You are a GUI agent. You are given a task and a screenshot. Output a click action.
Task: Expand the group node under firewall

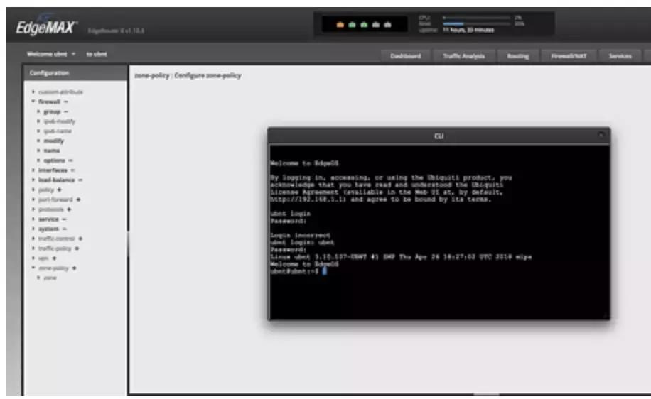coord(38,111)
